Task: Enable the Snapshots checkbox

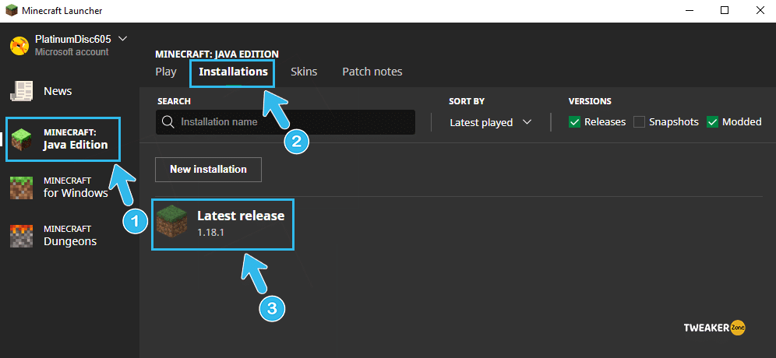Action: point(640,121)
